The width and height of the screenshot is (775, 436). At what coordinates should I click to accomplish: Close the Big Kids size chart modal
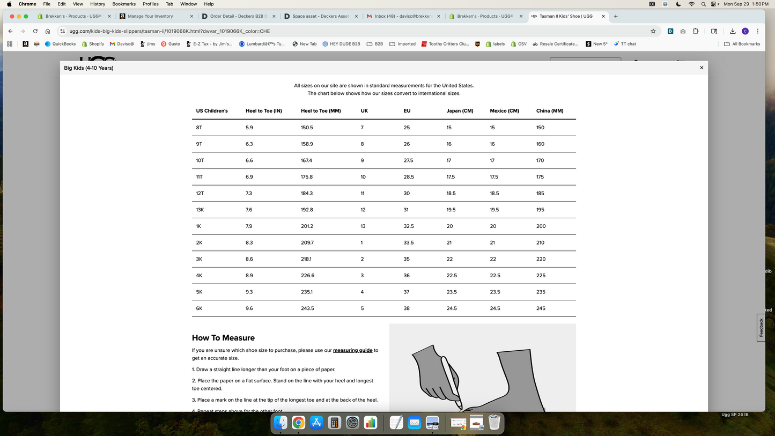(x=701, y=68)
